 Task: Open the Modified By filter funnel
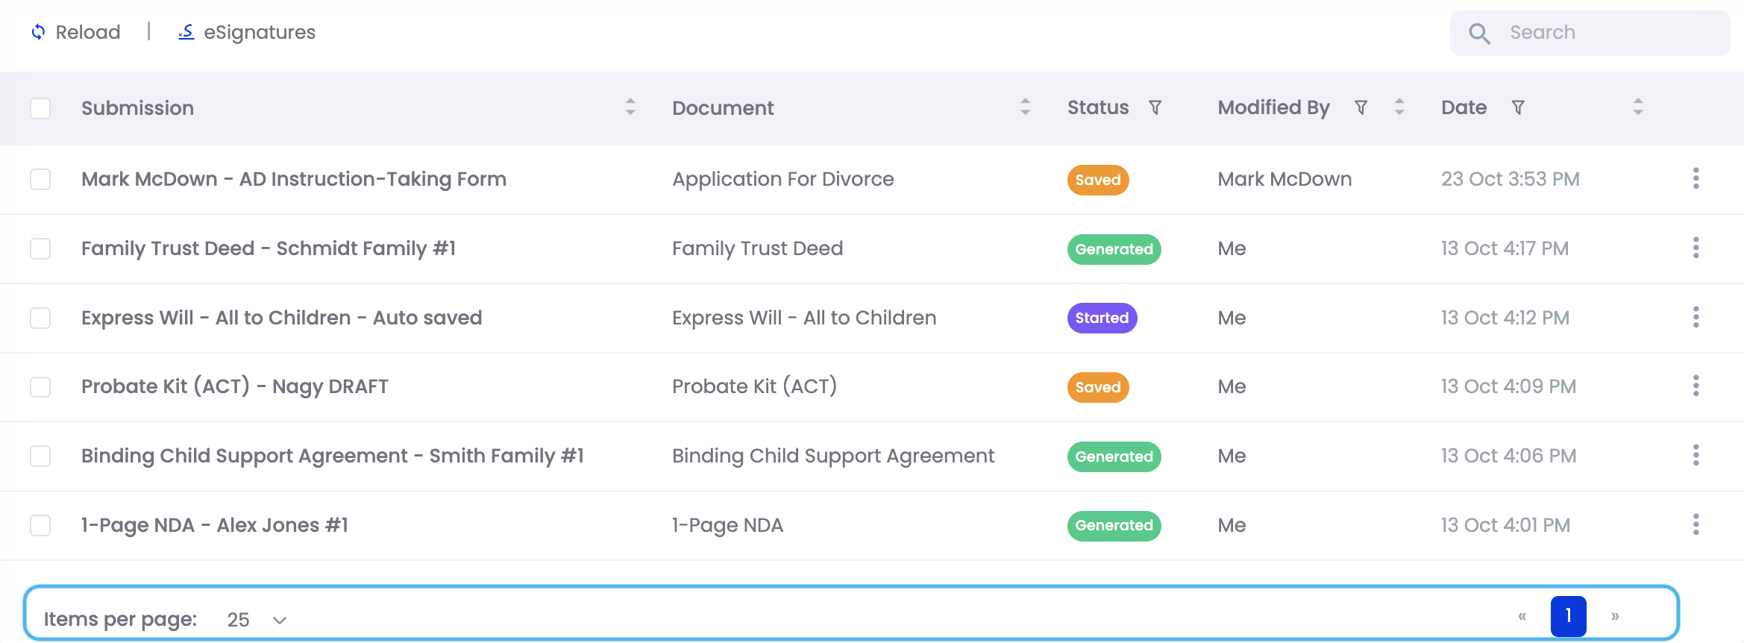[1361, 107]
